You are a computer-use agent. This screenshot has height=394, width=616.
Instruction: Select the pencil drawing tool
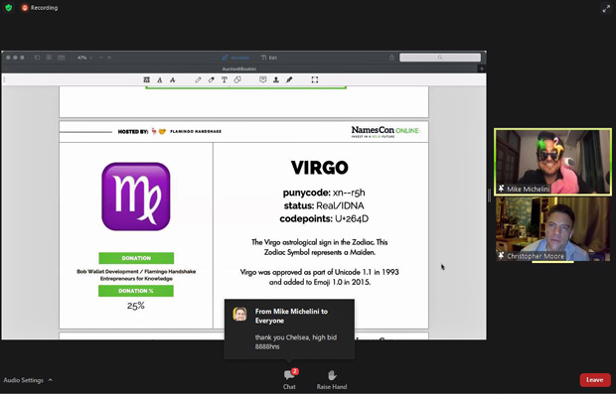coord(198,79)
